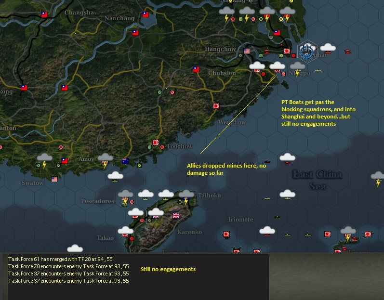Click the thunderstorm cloud over Ningpo
Viewport: 384px width, 300px height.
297,69
